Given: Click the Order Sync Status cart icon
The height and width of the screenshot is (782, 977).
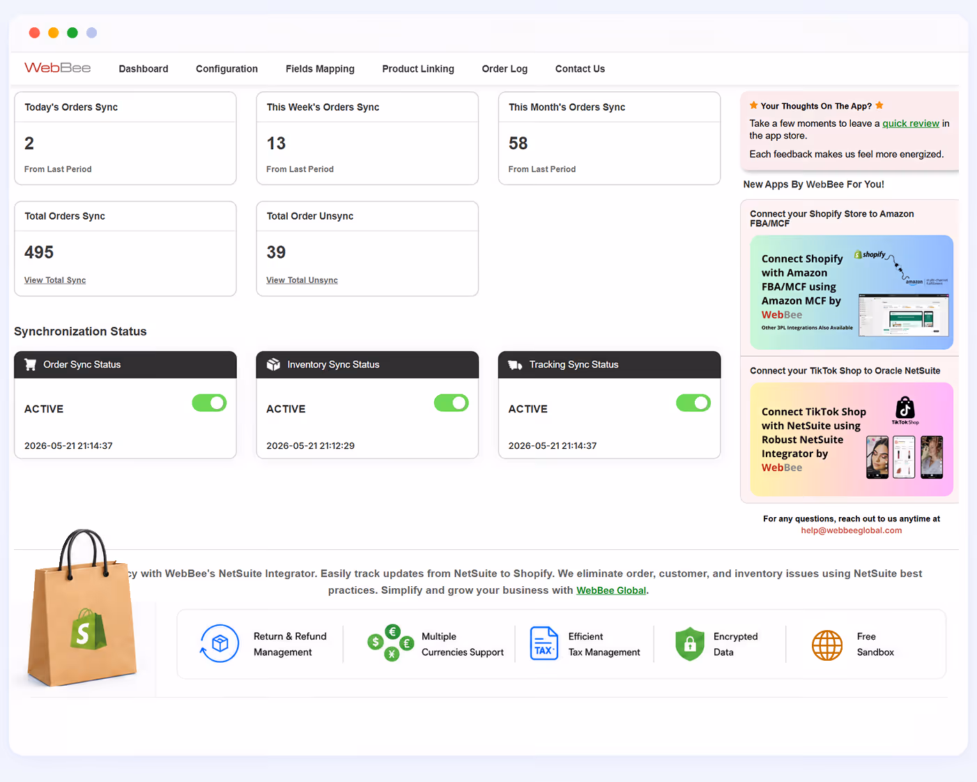Looking at the screenshot, I should coord(31,365).
